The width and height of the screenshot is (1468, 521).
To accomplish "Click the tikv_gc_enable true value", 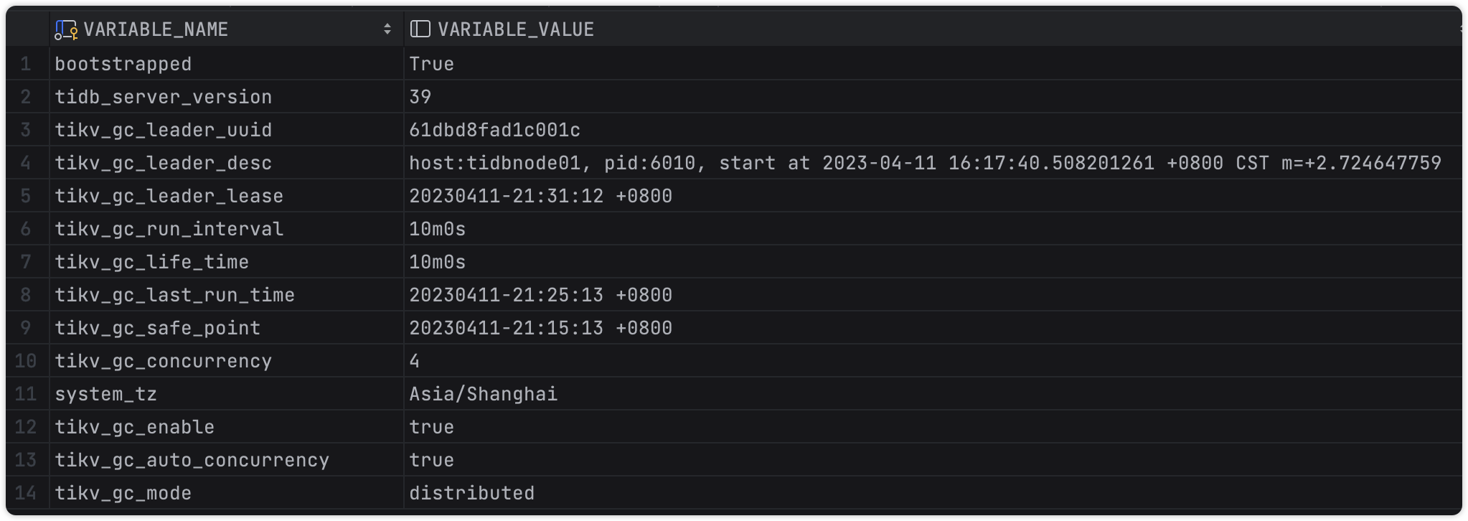I will tap(431, 427).
